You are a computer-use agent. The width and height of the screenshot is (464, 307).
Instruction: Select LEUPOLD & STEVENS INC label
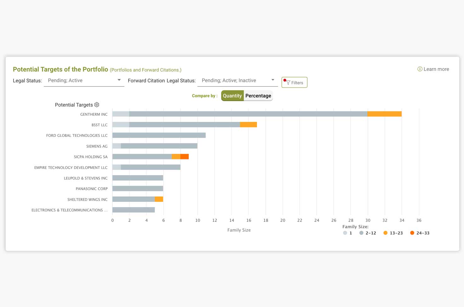tap(86, 178)
